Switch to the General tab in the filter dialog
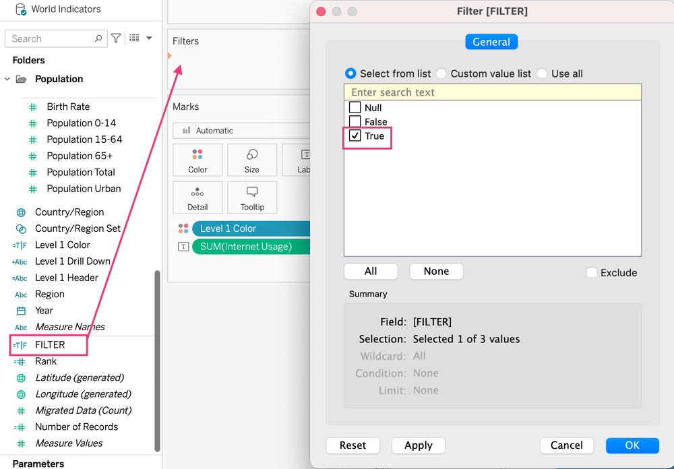674x469 pixels. coord(491,41)
